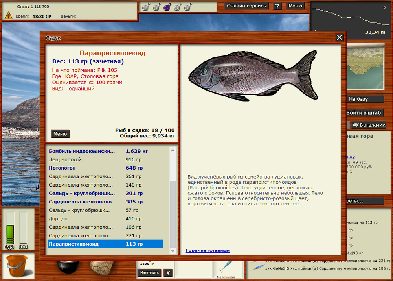The width and height of the screenshot is (393, 281).
Task: Click the На базу button
Action: coord(365,99)
